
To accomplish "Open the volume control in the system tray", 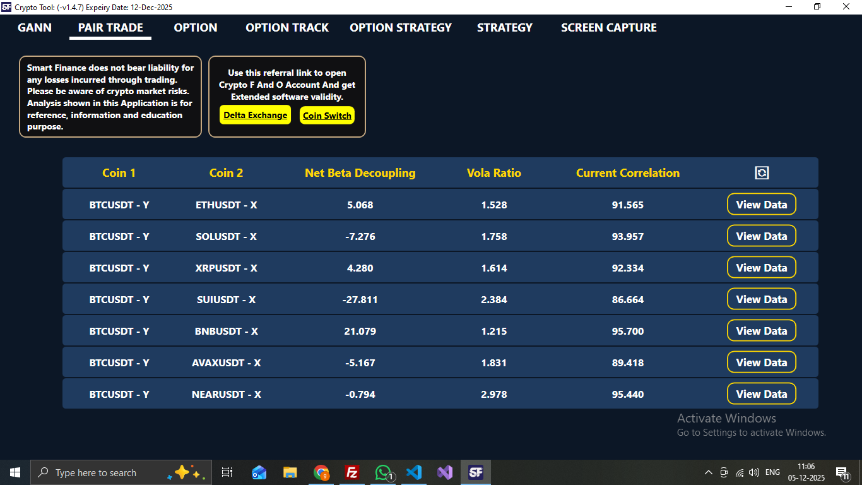I will click(753, 472).
